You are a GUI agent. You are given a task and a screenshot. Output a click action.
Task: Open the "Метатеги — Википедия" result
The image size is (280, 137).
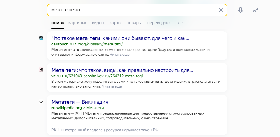[80, 102]
